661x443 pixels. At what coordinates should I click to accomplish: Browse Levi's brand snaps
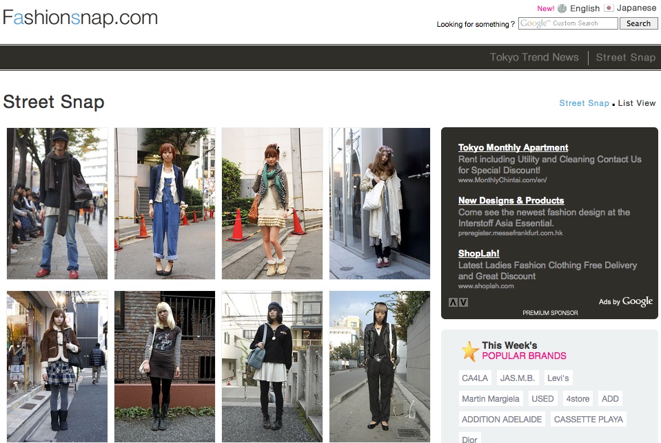[558, 377]
